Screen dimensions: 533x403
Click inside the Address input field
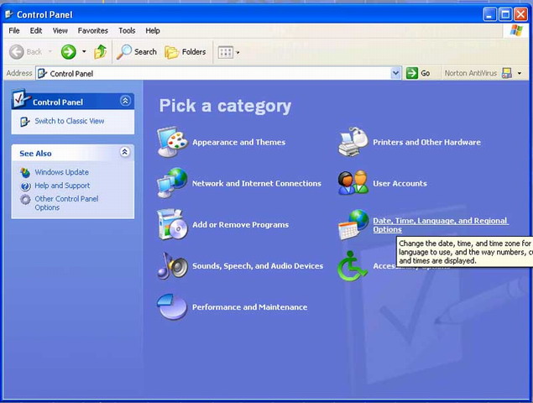pos(218,73)
